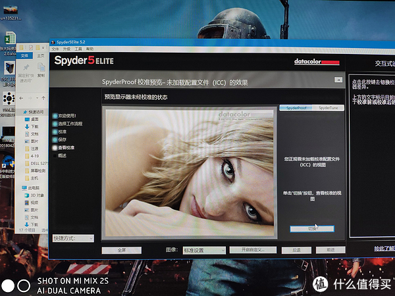Select the DELL S27 folder in Explorer
This screenshot has height=296, width=395.
click(36, 163)
